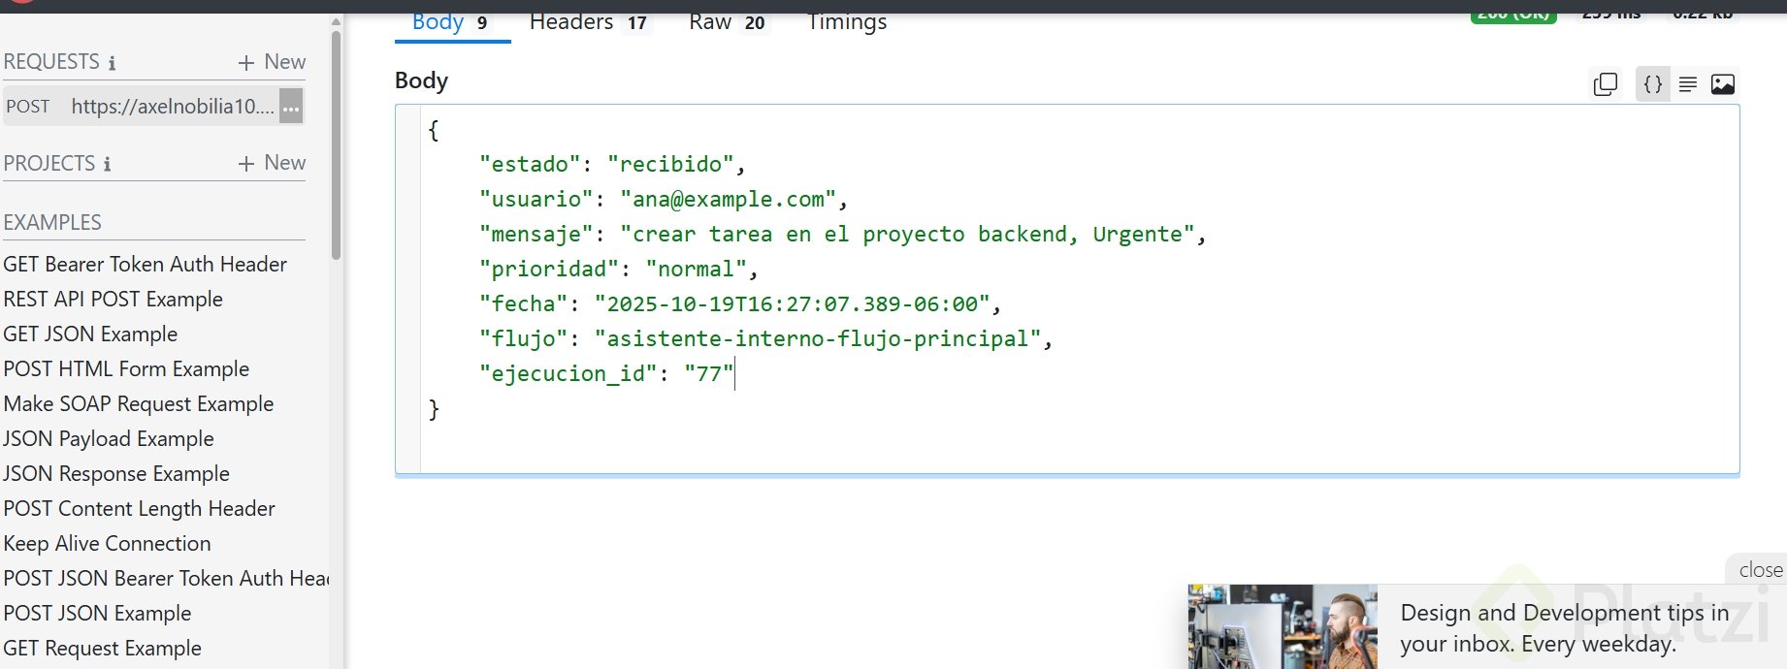
Task: Create a new request with + New
Action: [x=272, y=62]
